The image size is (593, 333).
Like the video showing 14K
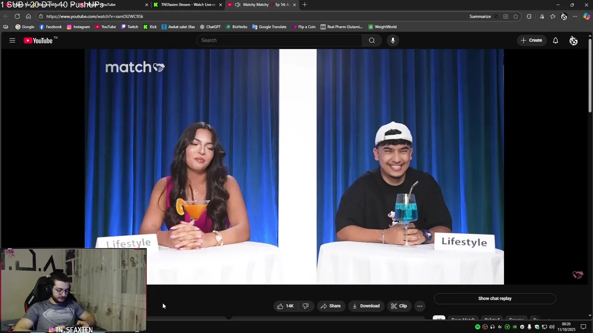285,306
